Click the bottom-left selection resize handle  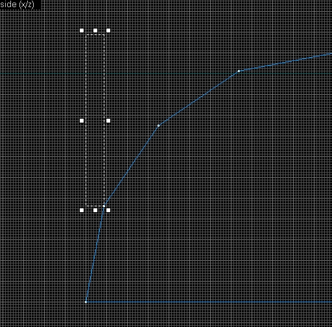(82, 210)
